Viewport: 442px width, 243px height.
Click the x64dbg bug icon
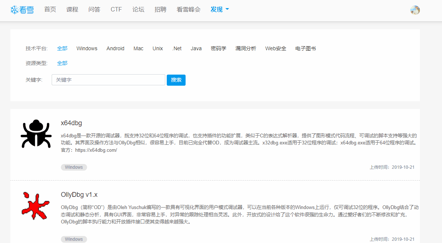pos(36,134)
